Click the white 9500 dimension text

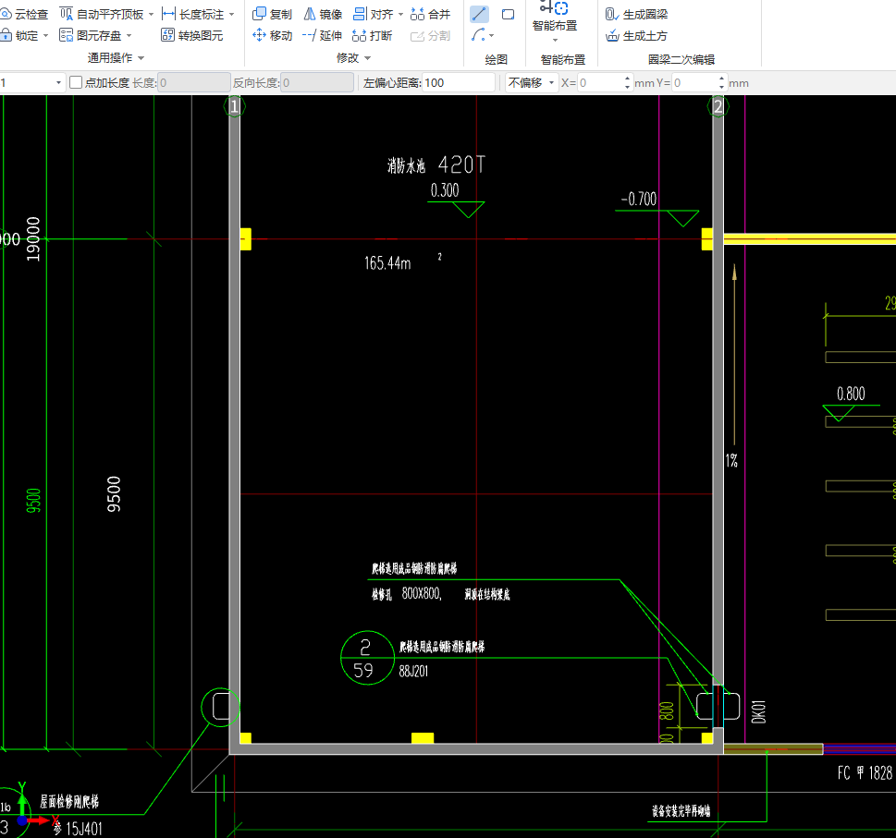(x=114, y=494)
